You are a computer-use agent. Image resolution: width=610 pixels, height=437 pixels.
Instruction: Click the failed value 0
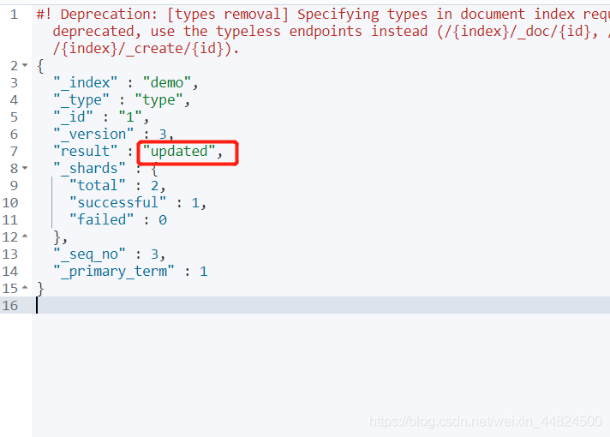[163, 220]
